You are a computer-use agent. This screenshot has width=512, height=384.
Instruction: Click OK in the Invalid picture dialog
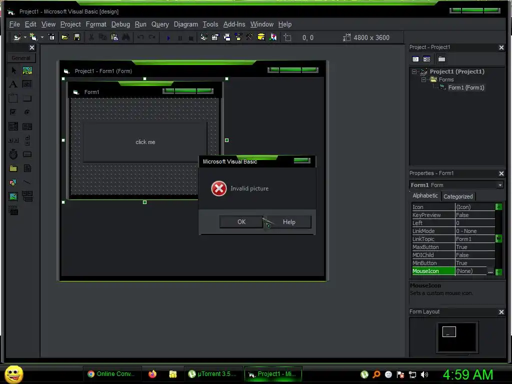pyautogui.click(x=241, y=222)
